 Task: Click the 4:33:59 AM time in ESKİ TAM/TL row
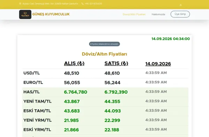156,110
